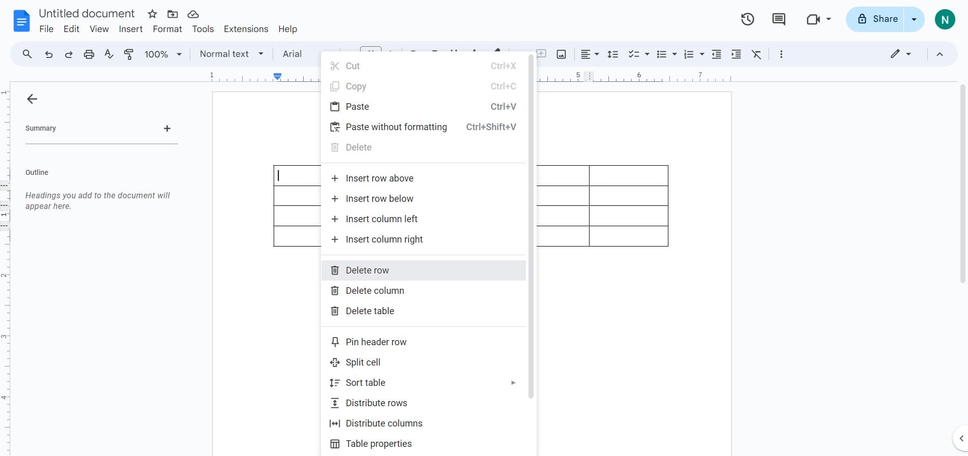This screenshot has height=456, width=968.
Task: Insert image from toolbar
Action: [561, 54]
